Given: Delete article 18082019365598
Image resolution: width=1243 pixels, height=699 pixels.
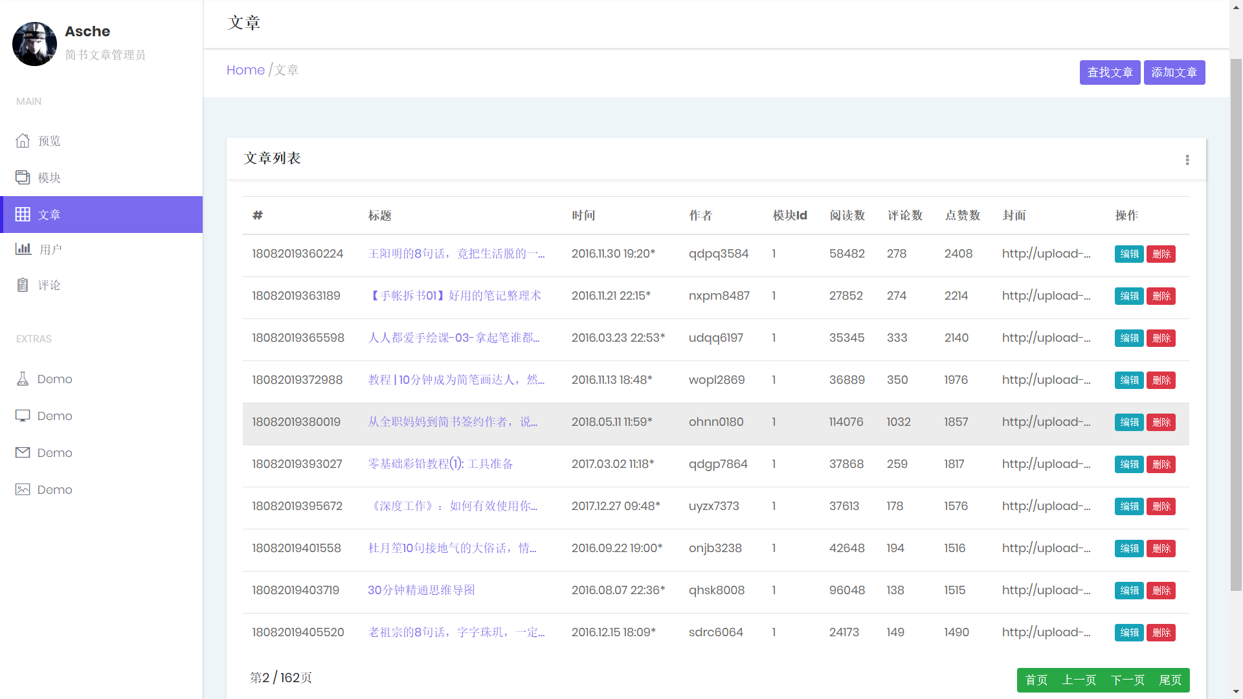Looking at the screenshot, I should click(1161, 338).
